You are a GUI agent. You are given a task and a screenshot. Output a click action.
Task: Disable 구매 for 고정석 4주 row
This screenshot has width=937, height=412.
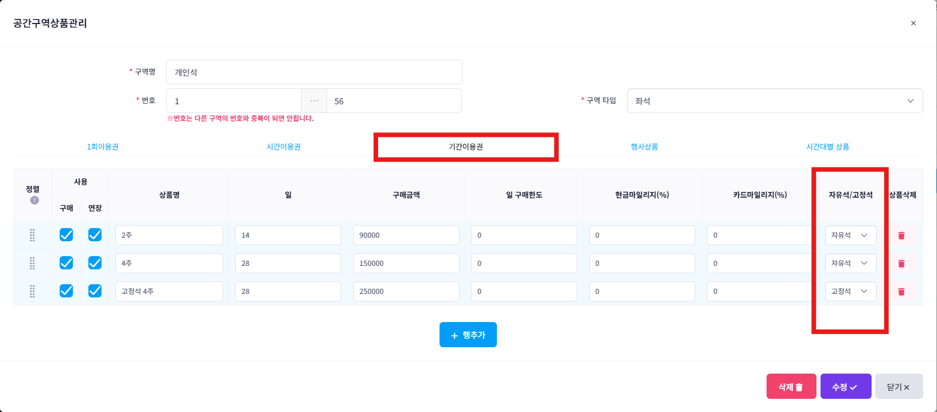67,291
